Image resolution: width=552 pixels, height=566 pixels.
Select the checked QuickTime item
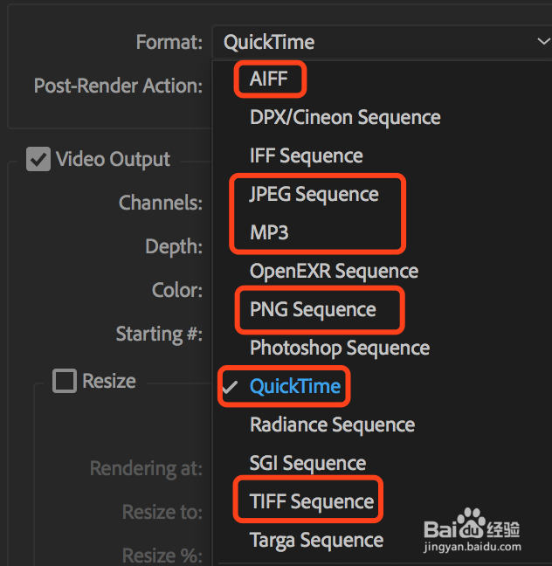[294, 386]
